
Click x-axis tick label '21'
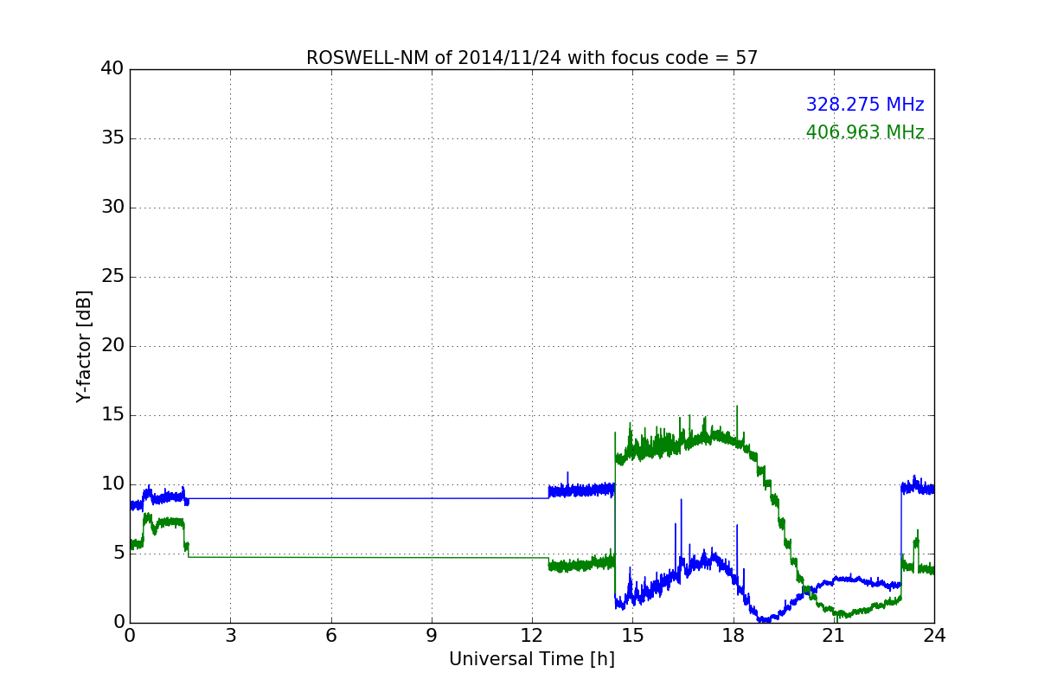[834, 636]
